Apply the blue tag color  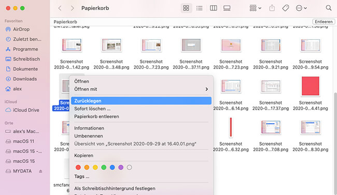coord(112,167)
